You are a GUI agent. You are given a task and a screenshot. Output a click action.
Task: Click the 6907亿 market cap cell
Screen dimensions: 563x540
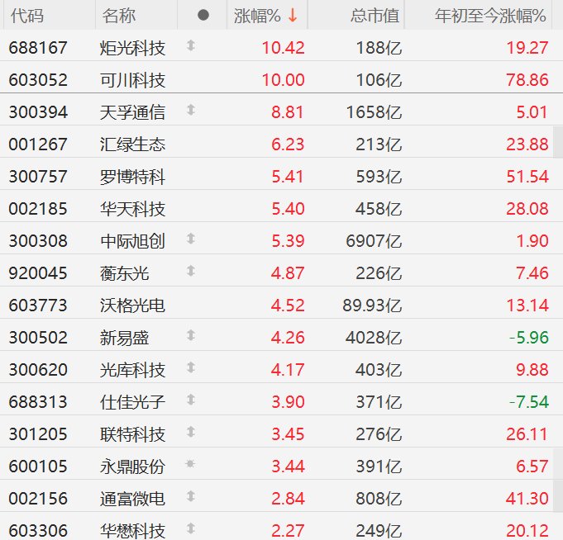tap(374, 241)
